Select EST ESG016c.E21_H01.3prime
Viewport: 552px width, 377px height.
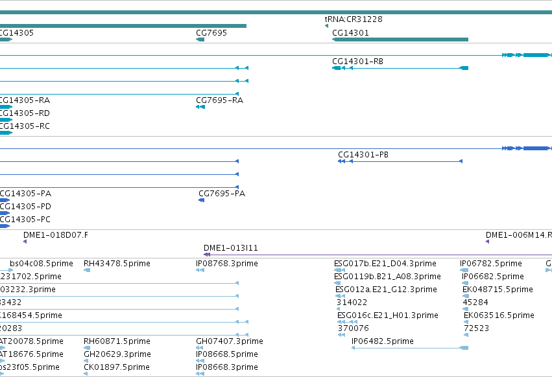click(x=388, y=315)
